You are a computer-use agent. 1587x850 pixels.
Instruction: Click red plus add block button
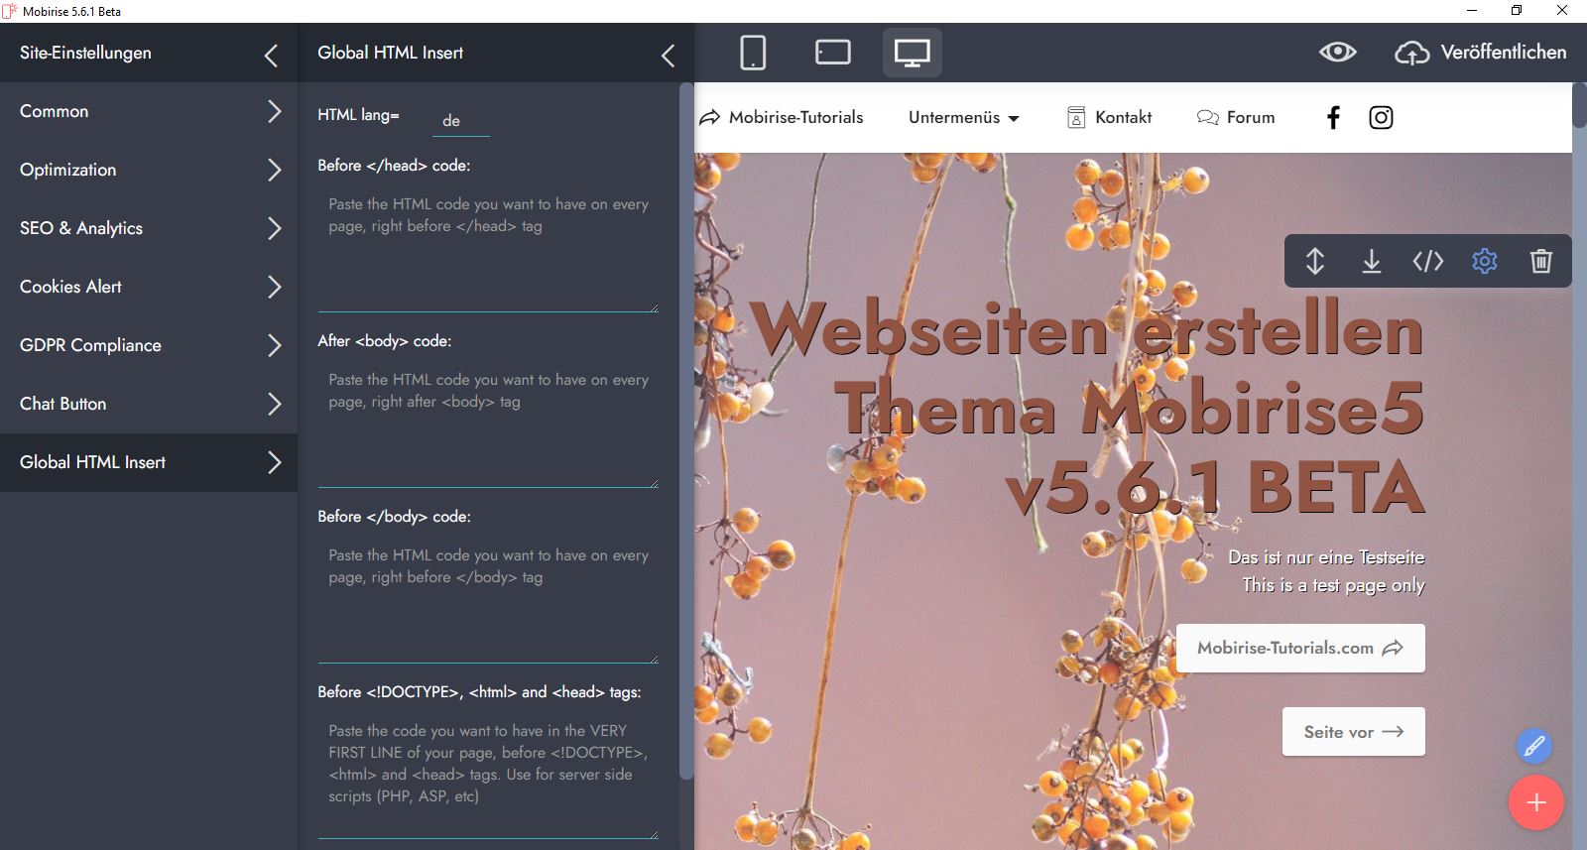1535,802
